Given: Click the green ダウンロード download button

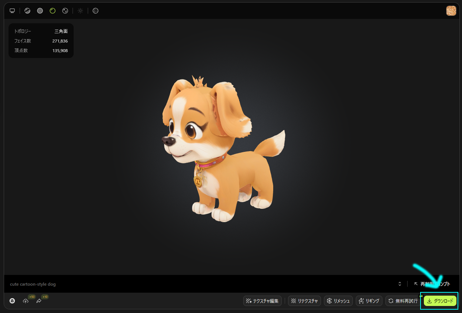Looking at the screenshot, I should click(439, 301).
